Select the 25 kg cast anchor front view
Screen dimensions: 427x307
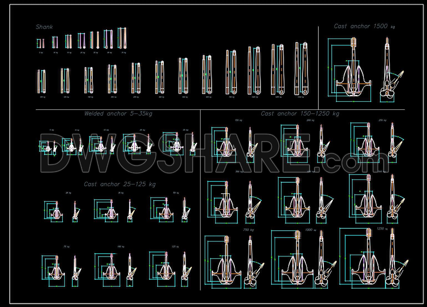[x=57, y=212]
